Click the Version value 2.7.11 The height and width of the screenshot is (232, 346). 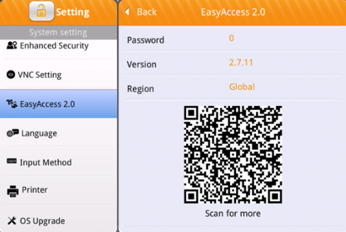click(240, 62)
